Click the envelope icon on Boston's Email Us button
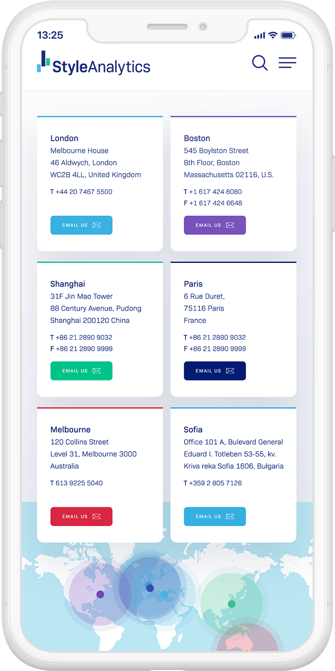The height and width of the screenshot is (671, 335). tap(230, 225)
